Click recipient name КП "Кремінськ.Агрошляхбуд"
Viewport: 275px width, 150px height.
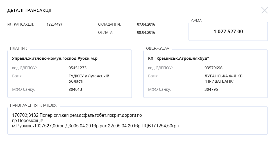coord(179,59)
